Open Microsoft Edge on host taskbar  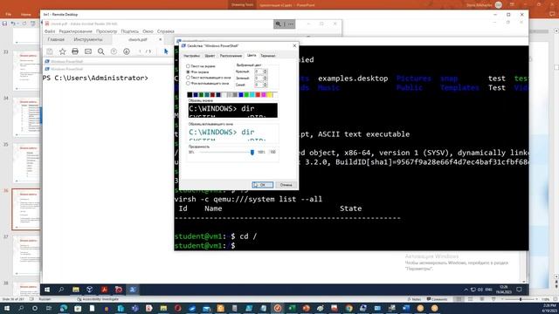(x=64, y=308)
